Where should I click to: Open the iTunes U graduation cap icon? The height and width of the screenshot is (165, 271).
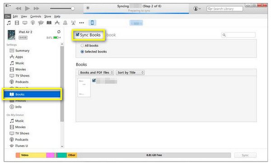point(41,23)
